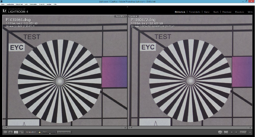This screenshot has height=137, width=255.
Task: Adjust the Zoom slider handle
Action: [x=50, y=133]
